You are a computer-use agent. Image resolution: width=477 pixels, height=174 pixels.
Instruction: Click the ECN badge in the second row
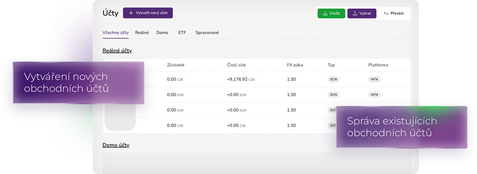(x=334, y=95)
